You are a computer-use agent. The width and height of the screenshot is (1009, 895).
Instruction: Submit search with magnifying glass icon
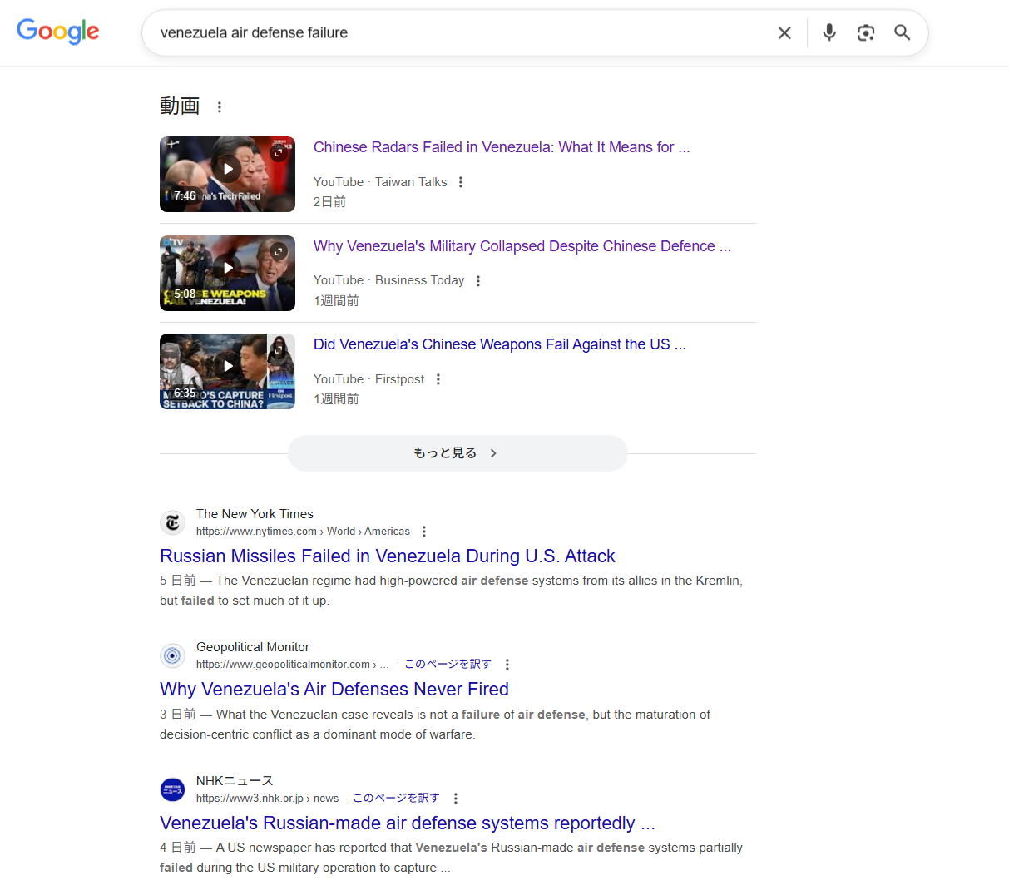(x=903, y=32)
